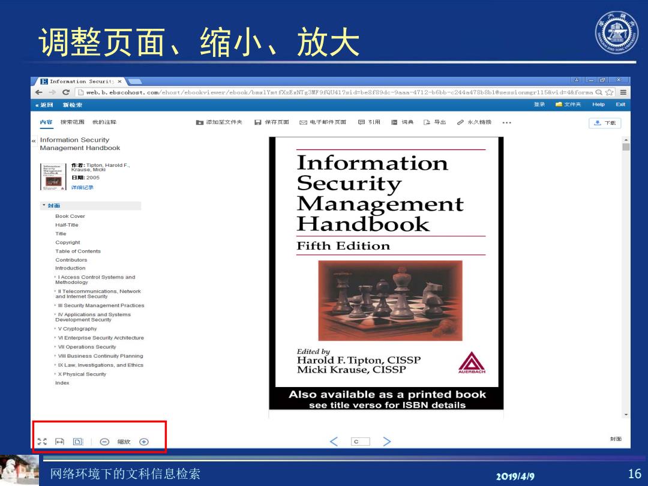The height and width of the screenshot is (486, 648).
Task: Bookmark the page with the star icon
Action: [609, 92]
